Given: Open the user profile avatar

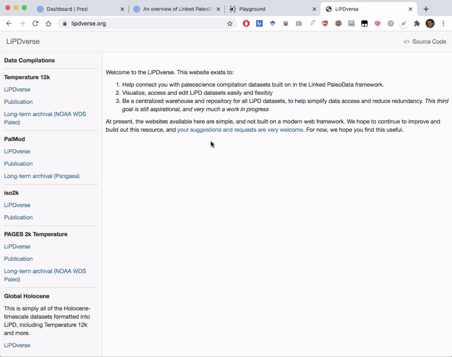Looking at the screenshot, I should pyautogui.click(x=430, y=23).
